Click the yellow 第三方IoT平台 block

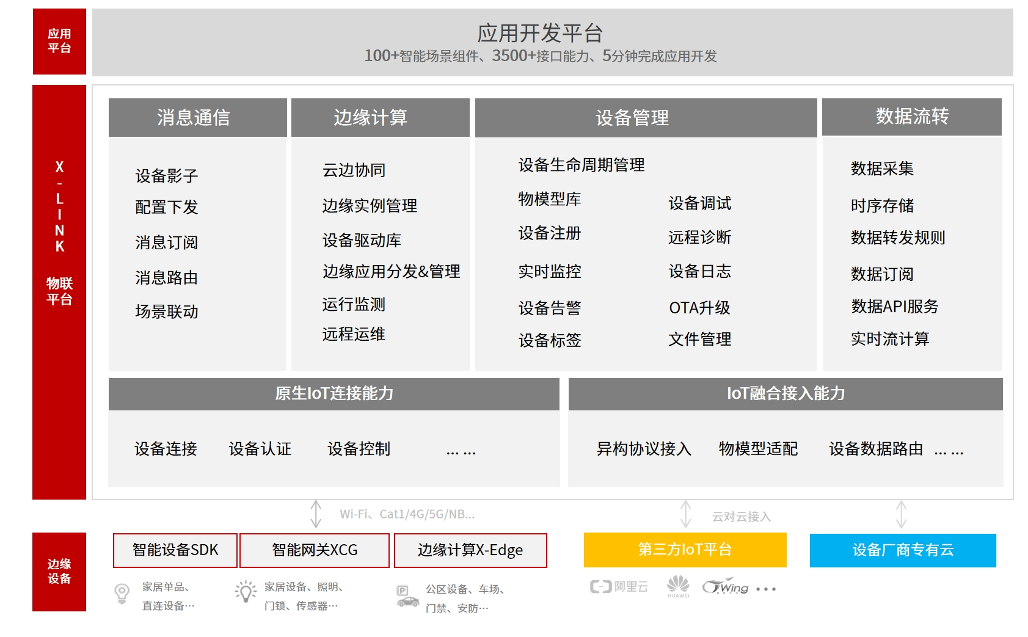685,550
